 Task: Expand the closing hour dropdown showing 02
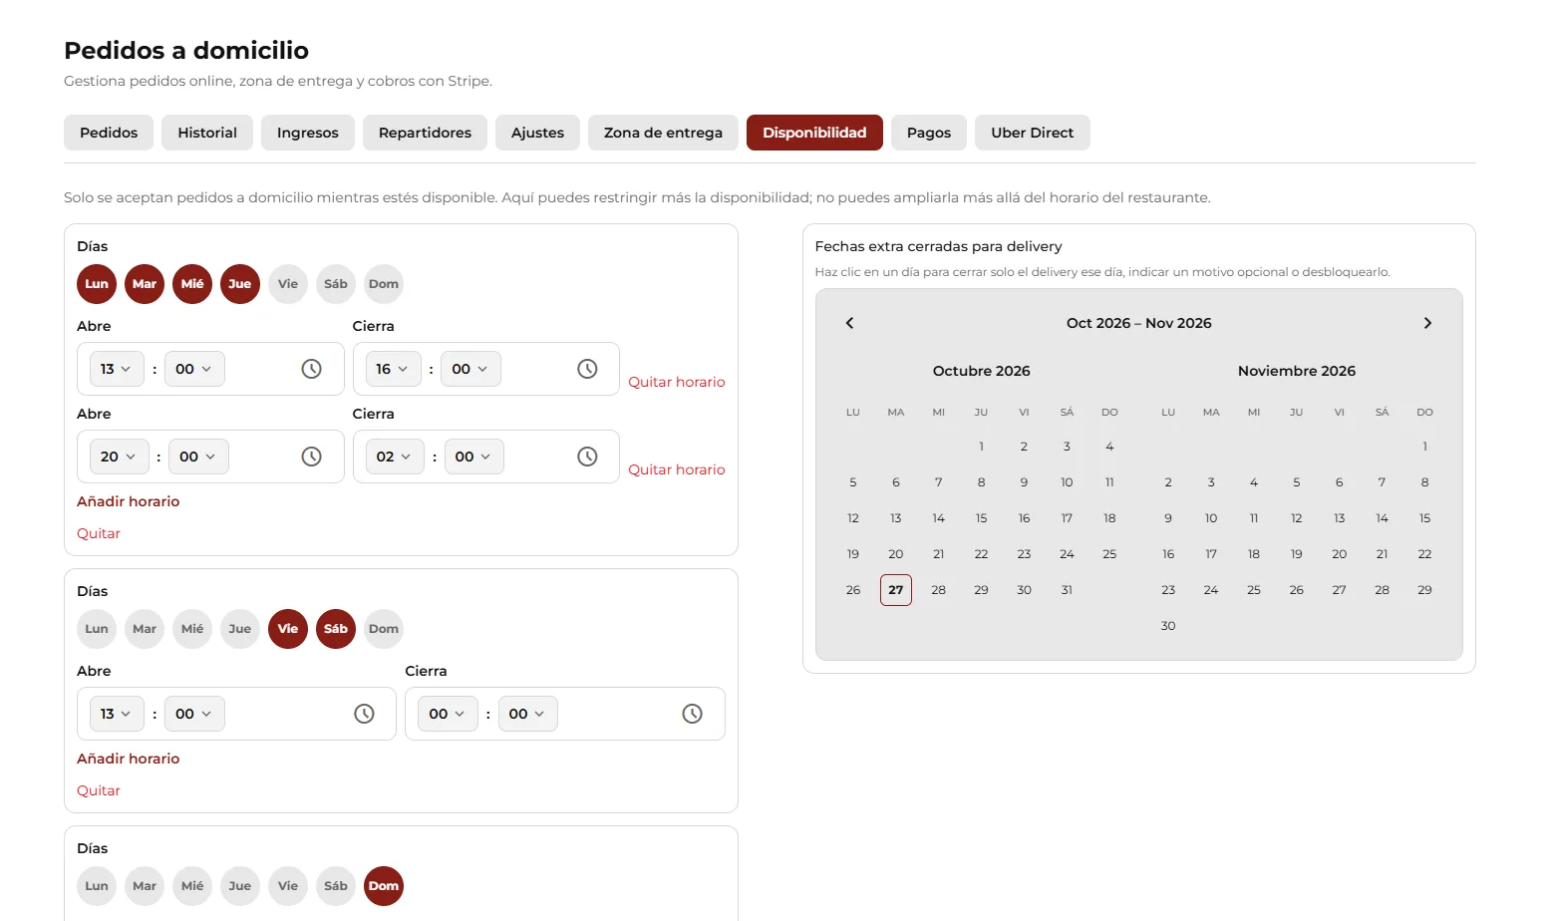pos(395,457)
